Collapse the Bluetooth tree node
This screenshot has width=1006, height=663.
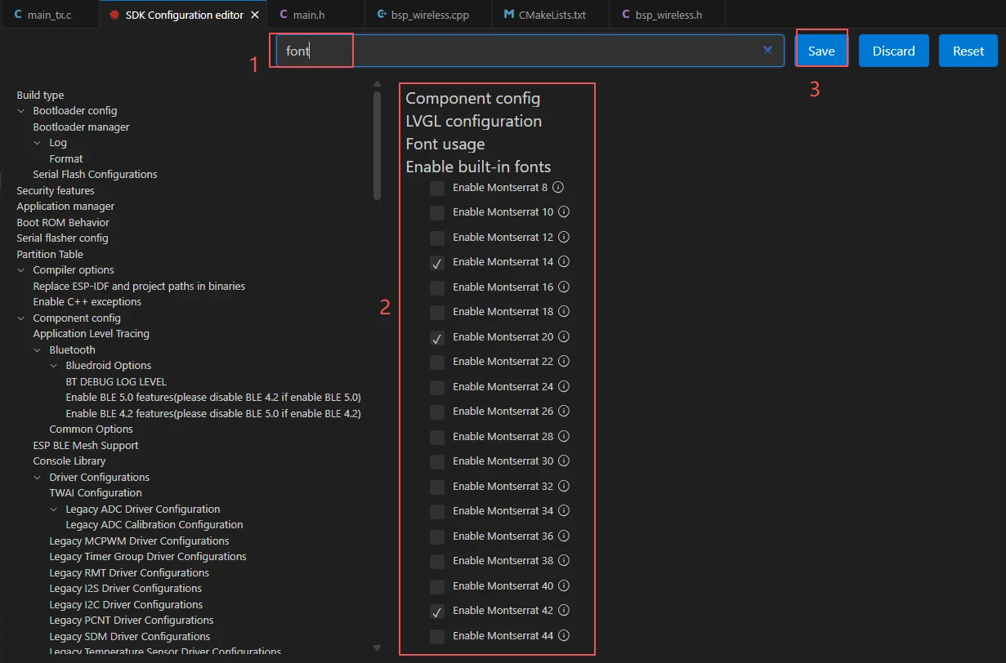(38, 350)
